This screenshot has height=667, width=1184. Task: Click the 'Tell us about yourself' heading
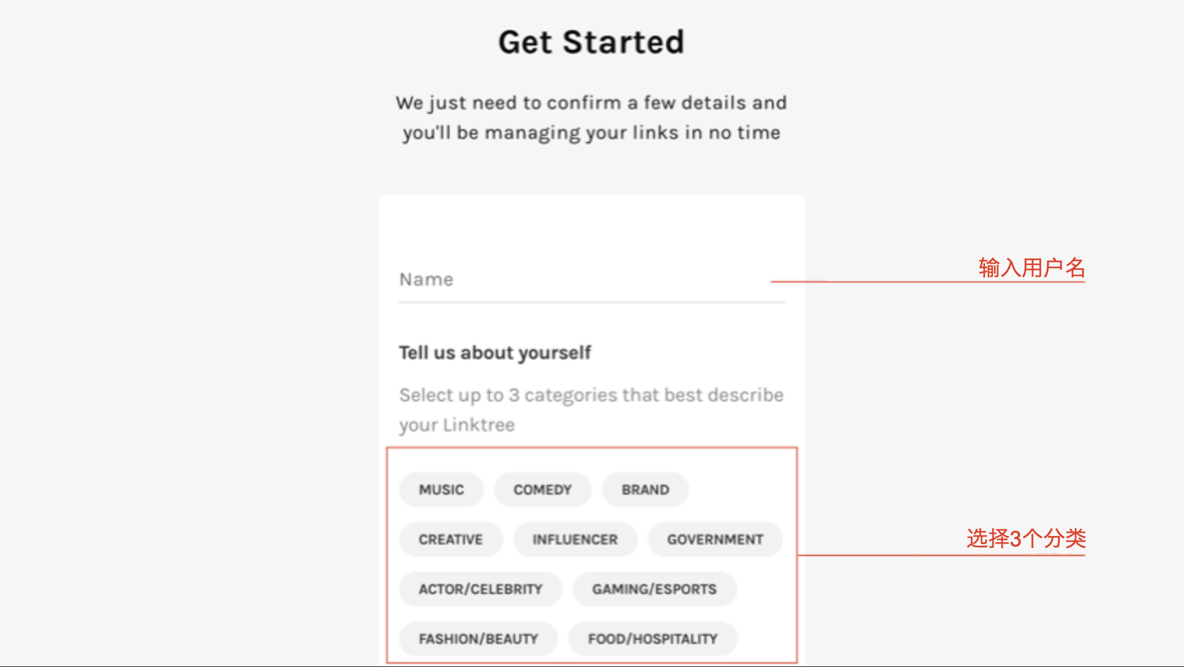[x=495, y=353]
